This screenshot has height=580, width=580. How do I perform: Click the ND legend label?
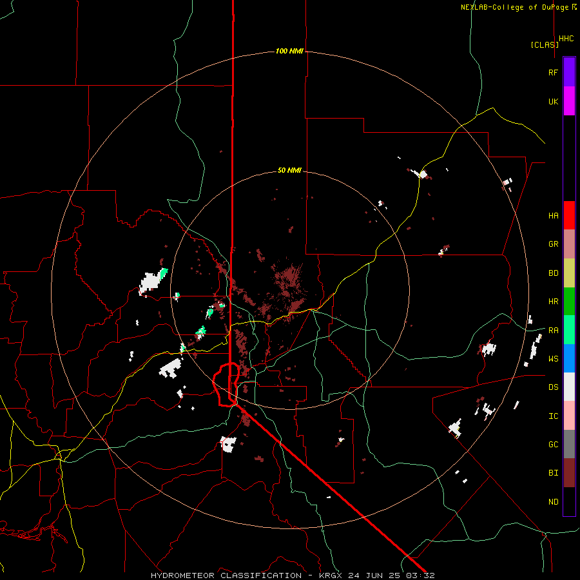coord(553,502)
